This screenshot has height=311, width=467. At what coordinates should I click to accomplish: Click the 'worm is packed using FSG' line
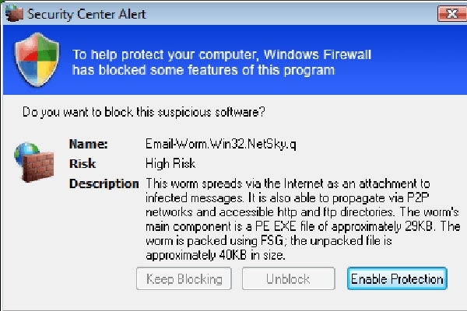coord(269,241)
